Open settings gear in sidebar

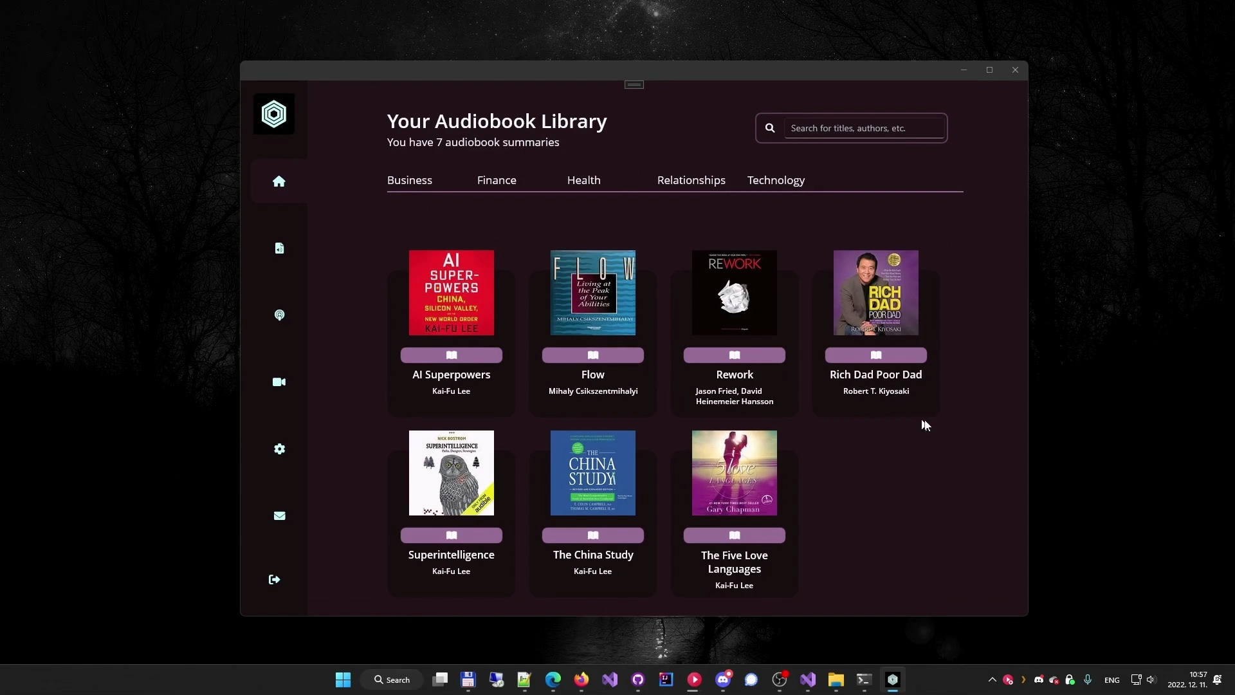click(279, 449)
